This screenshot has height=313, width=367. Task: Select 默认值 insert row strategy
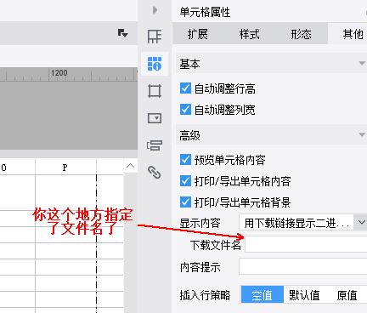(304, 295)
